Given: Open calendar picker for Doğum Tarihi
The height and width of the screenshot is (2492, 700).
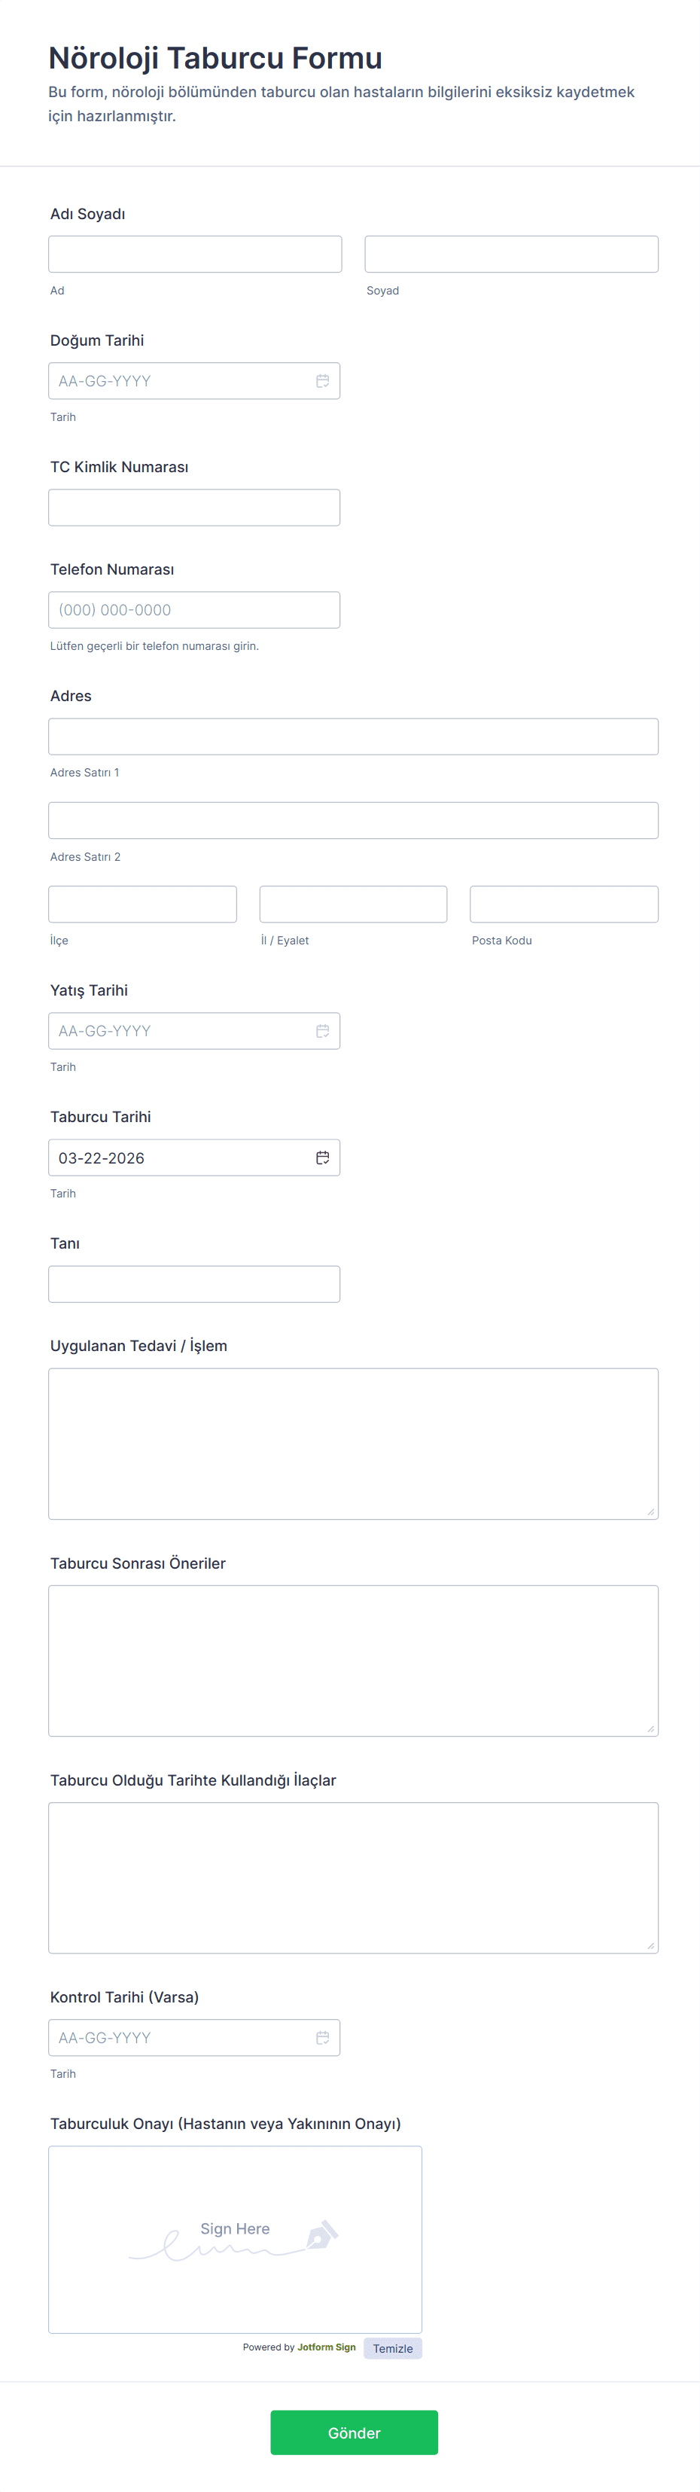Looking at the screenshot, I should click(x=322, y=381).
